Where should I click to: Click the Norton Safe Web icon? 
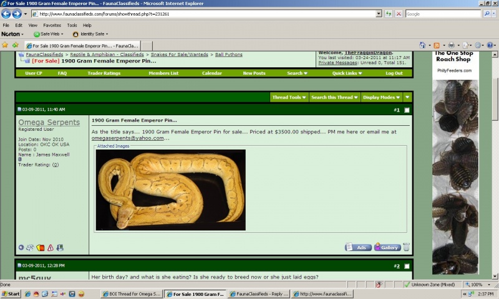click(x=37, y=34)
